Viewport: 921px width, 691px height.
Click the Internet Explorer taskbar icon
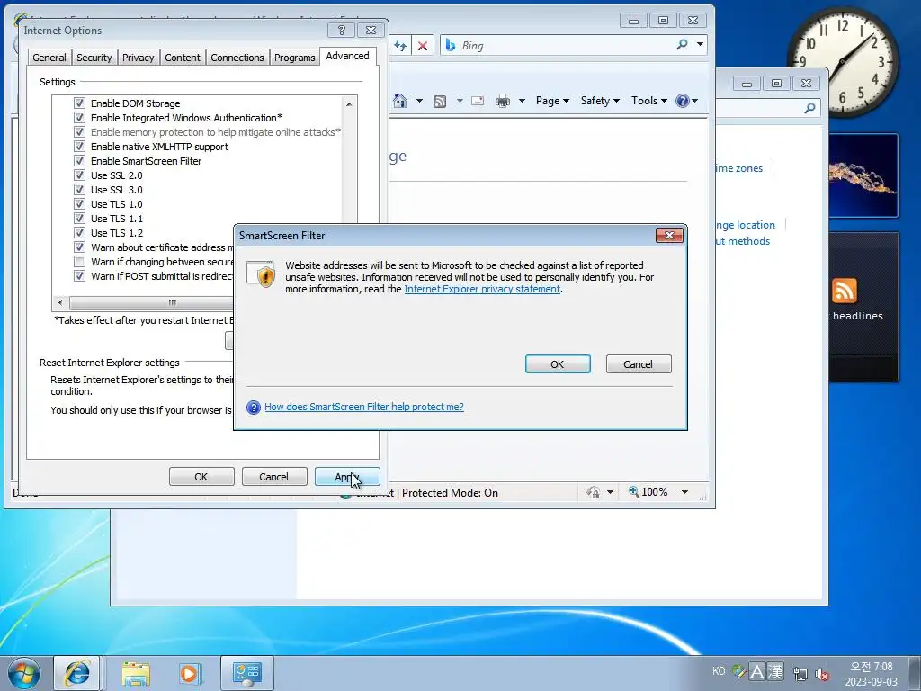click(77, 673)
